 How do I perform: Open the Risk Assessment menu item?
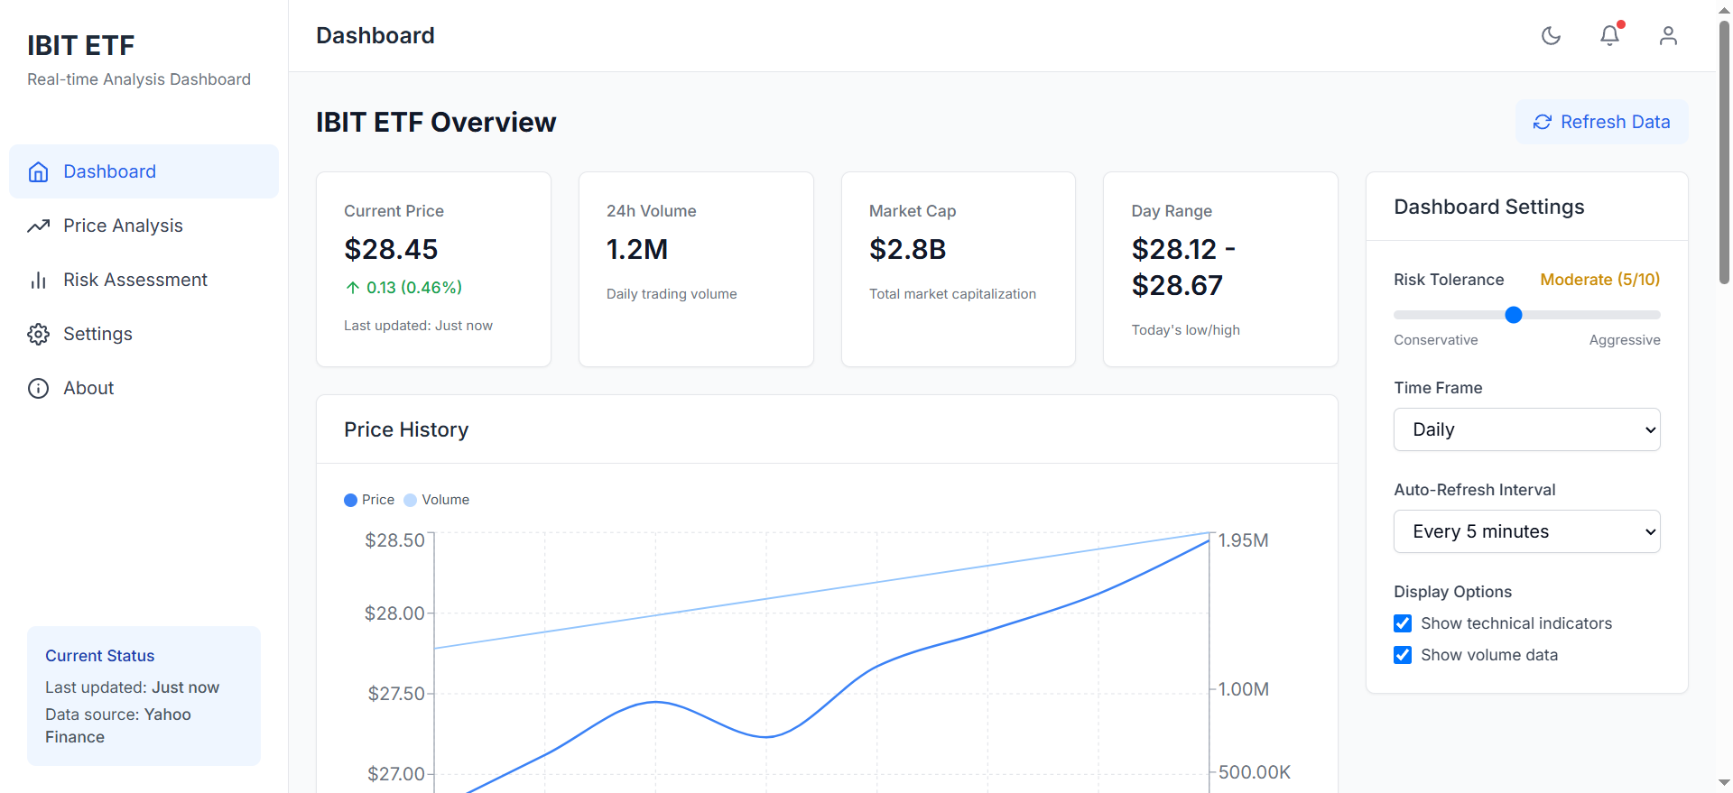(135, 280)
